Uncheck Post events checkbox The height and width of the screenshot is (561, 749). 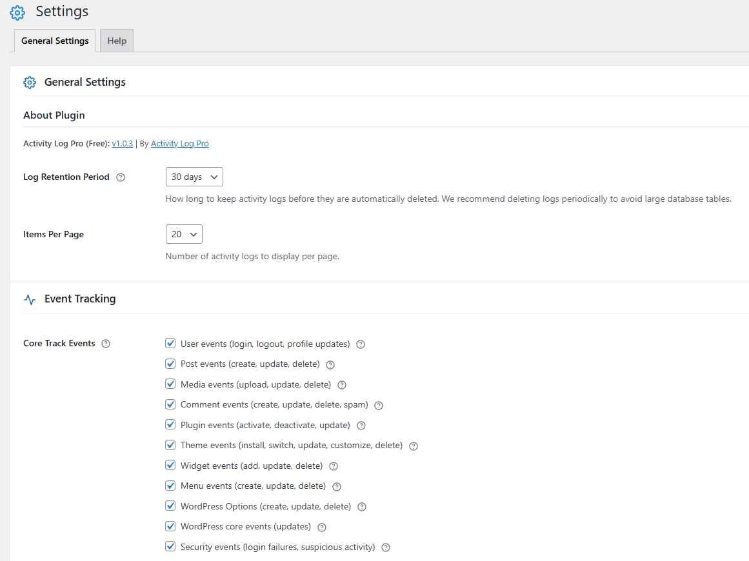(170, 364)
